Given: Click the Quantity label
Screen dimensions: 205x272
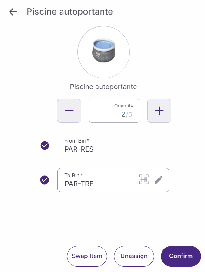Looking at the screenshot, I should pos(124,106).
